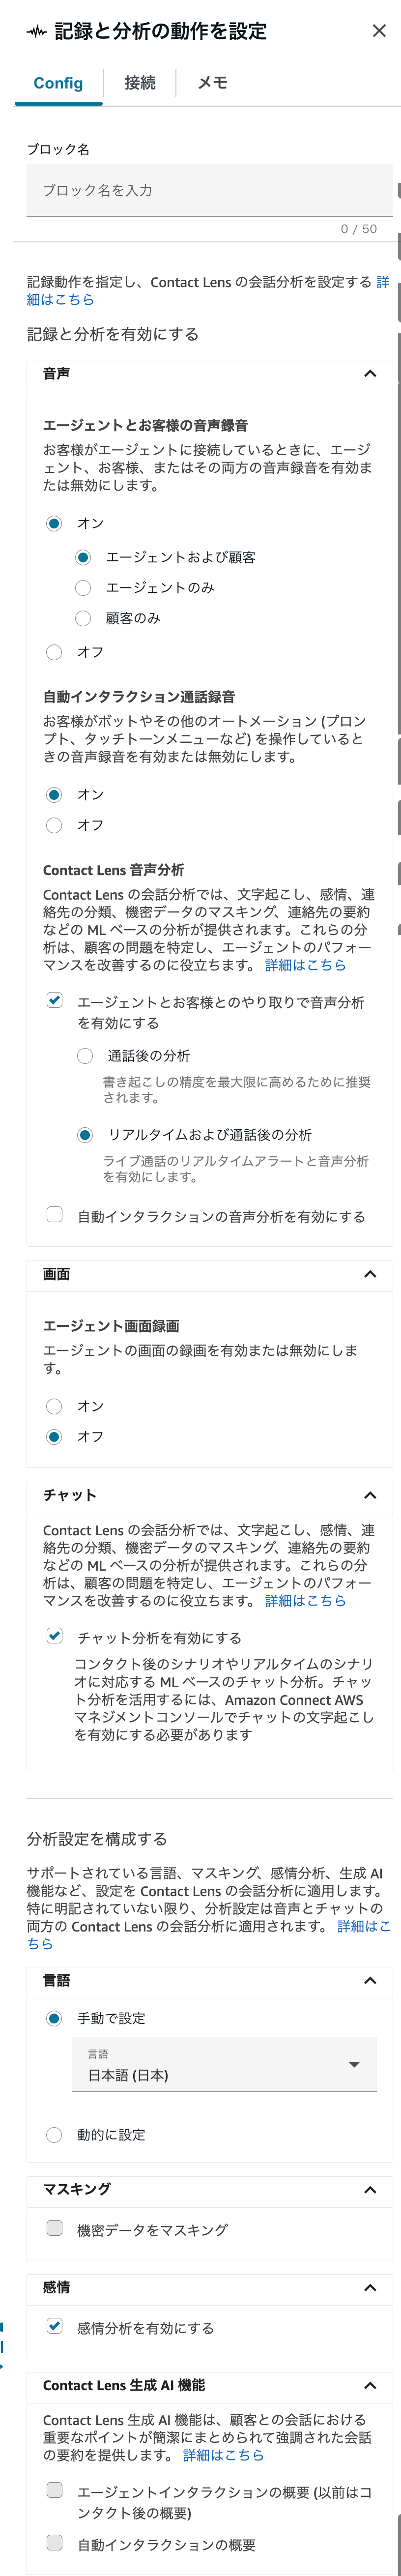Collapse the 感情 section chevron
Image resolution: width=401 pixels, height=2576 pixels.
pos(370,2288)
